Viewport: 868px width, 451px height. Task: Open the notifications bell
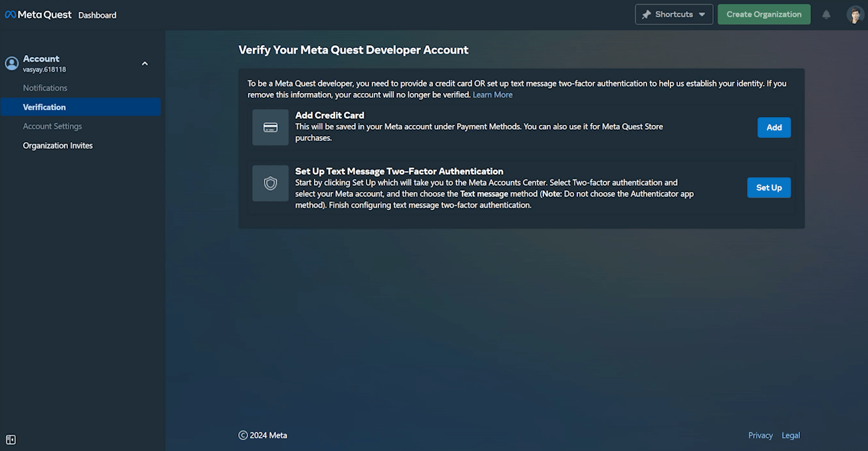[826, 15]
